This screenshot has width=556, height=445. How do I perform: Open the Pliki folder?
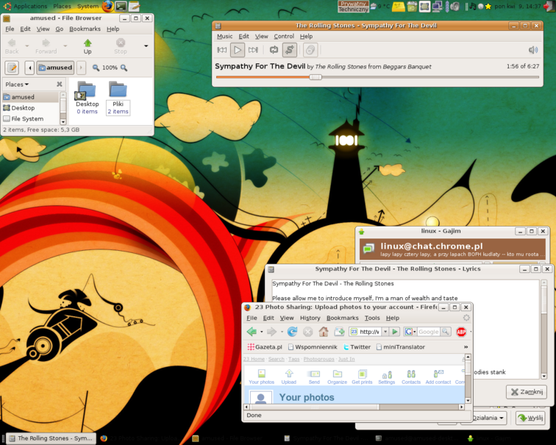[118, 96]
